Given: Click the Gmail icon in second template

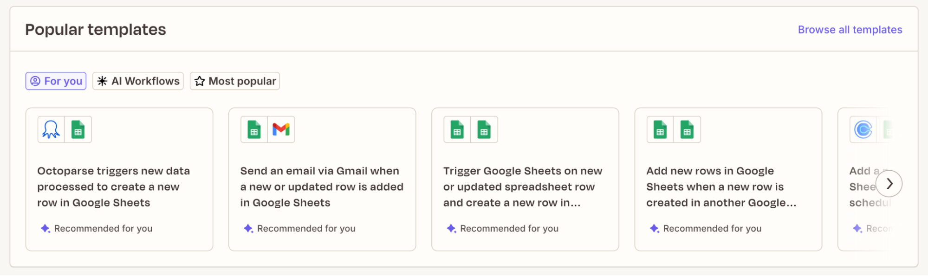Looking at the screenshot, I should point(281,129).
